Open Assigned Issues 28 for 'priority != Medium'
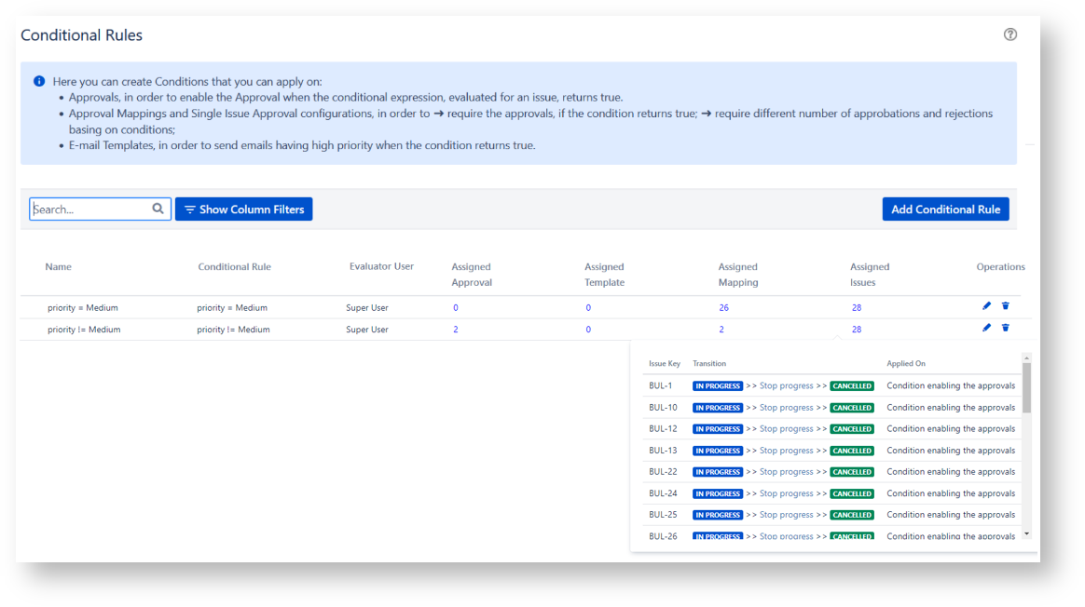Image resolution: width=1085 pixels, height=607 pixels. (x=856, y=330)
